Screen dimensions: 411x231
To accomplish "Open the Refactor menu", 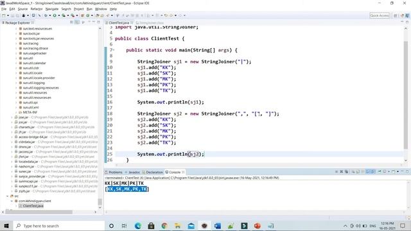I will pos(37,9).
